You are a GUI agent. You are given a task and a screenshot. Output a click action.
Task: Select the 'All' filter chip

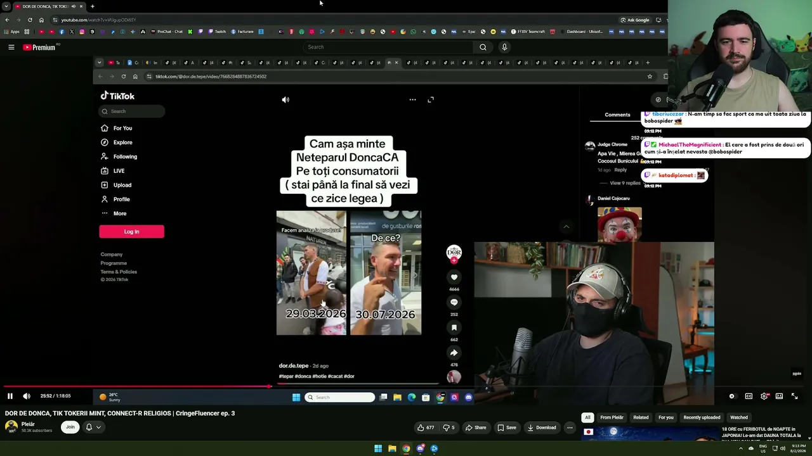588,417
